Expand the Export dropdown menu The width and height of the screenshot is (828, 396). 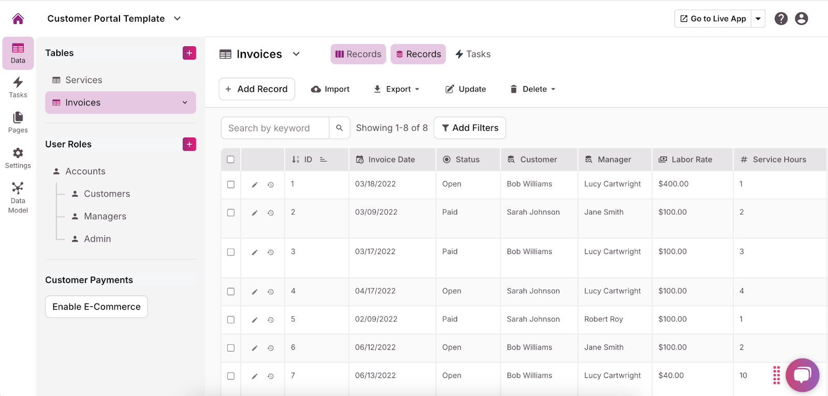[x=396, y=89]
